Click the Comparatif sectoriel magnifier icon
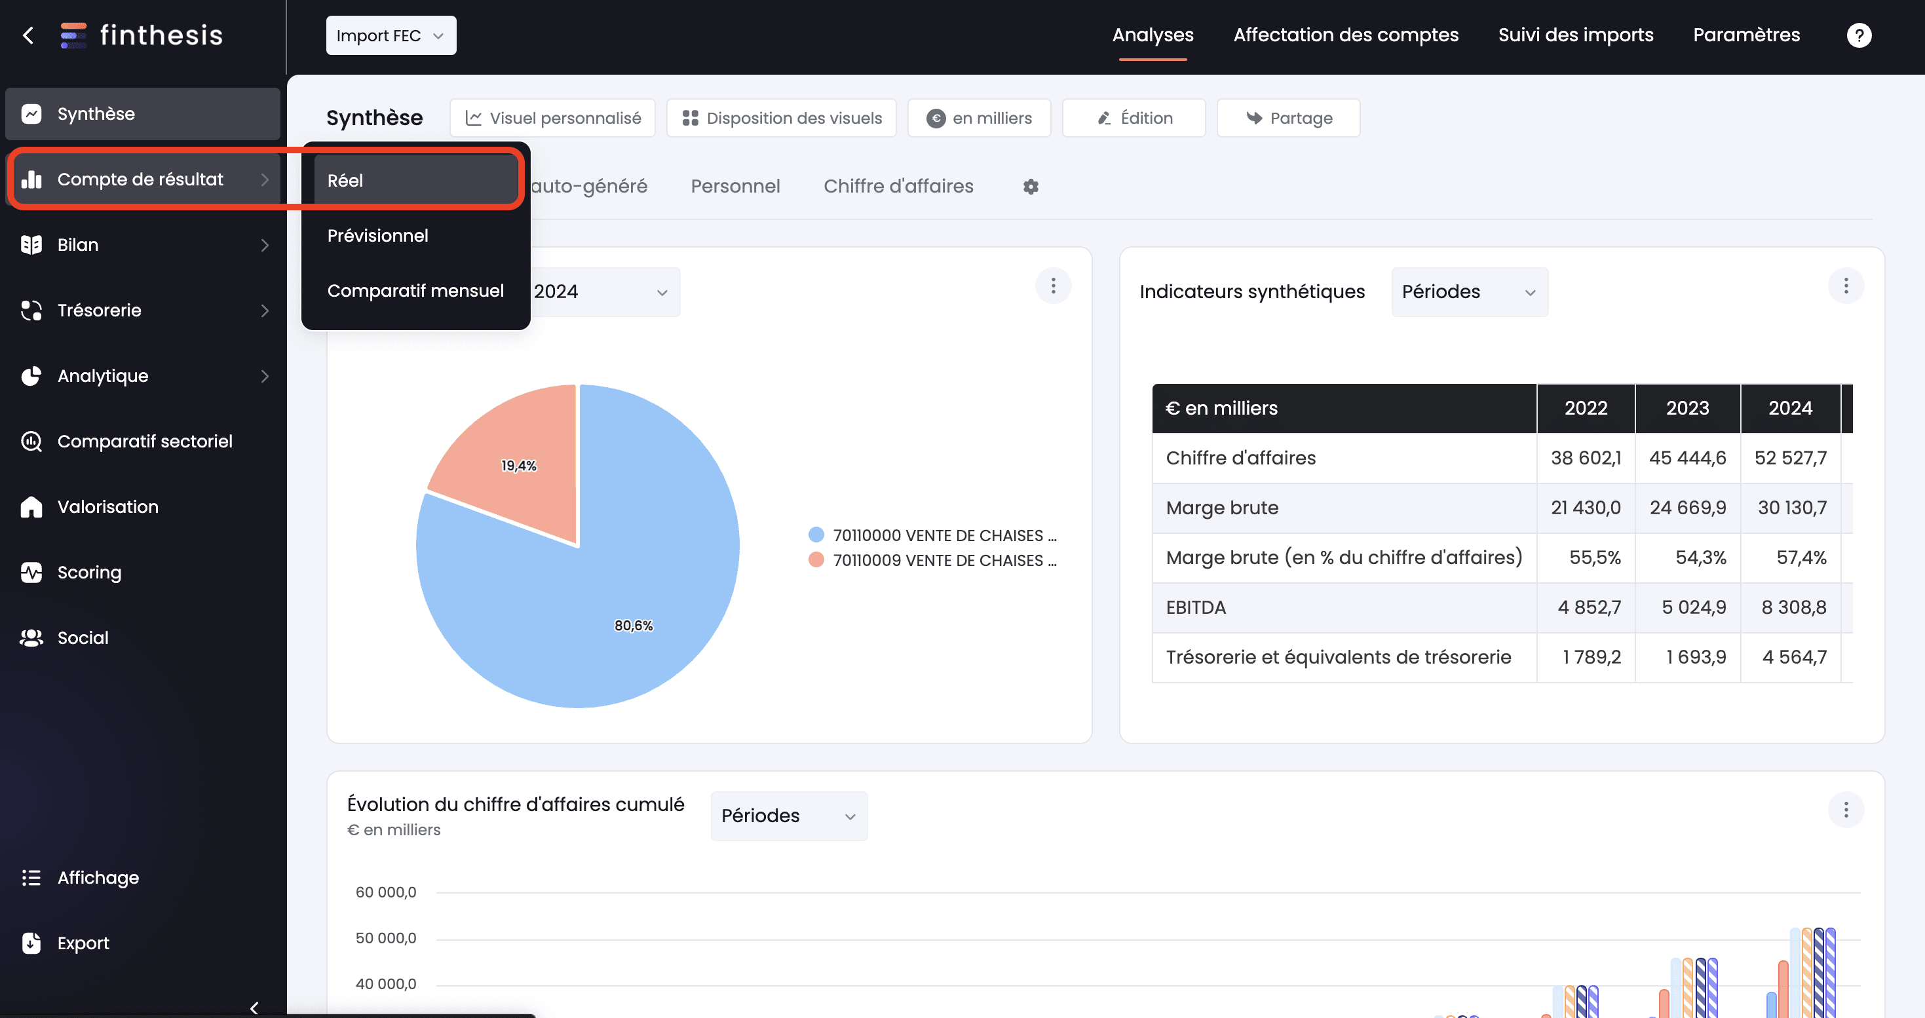 pos(31,442)
